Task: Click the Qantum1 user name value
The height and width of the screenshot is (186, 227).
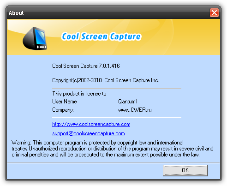Action: click(x=128, y=102)
